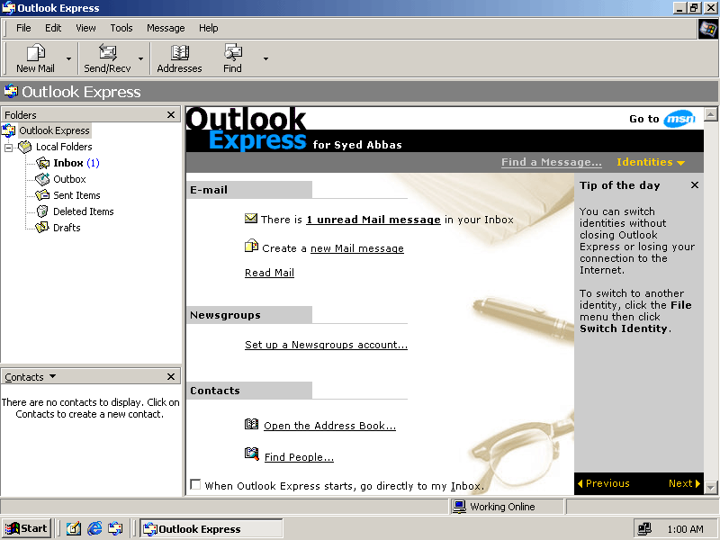Open the Message menu
The image size is (720, 540).
pyautogui.click(x=166, y=28)
